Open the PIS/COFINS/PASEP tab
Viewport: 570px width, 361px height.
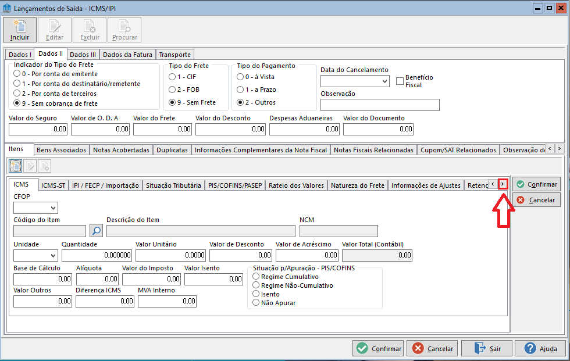tap(235, 185)
